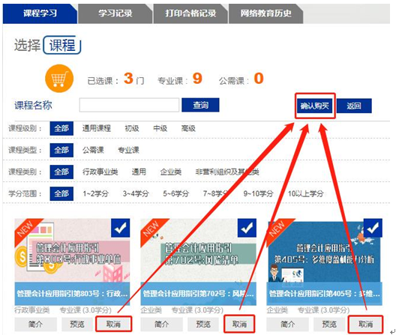396x335 pixels.
Task: Filter course type by 公需课
Action: [x=93, y=150]
